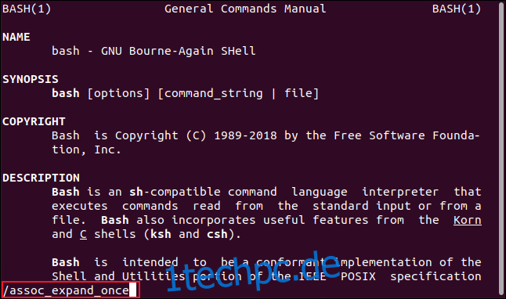
Task: Click the General Commands Manual title
Action: coord(245,9)
